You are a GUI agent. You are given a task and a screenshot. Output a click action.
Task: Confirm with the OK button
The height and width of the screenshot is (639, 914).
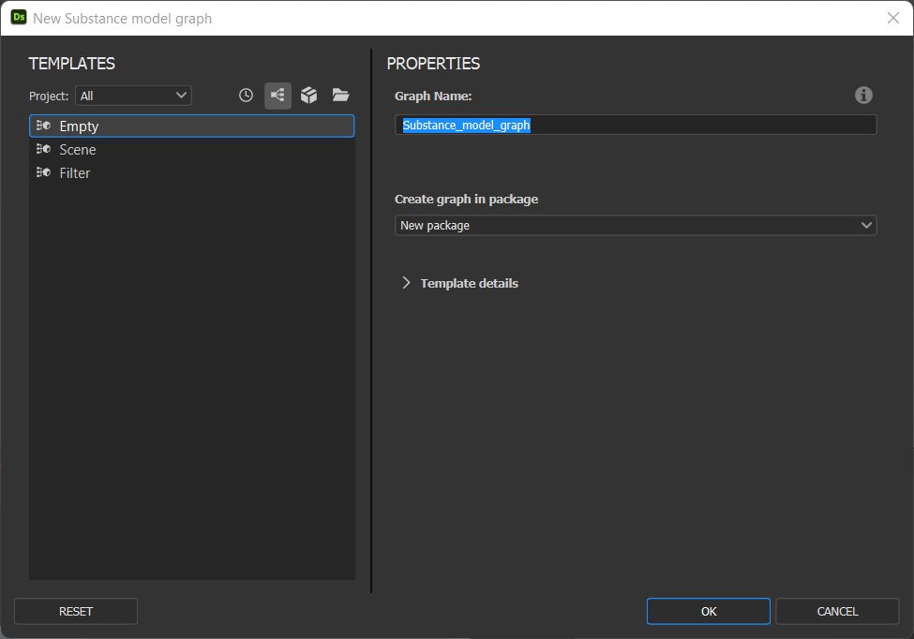click(709, 611)
